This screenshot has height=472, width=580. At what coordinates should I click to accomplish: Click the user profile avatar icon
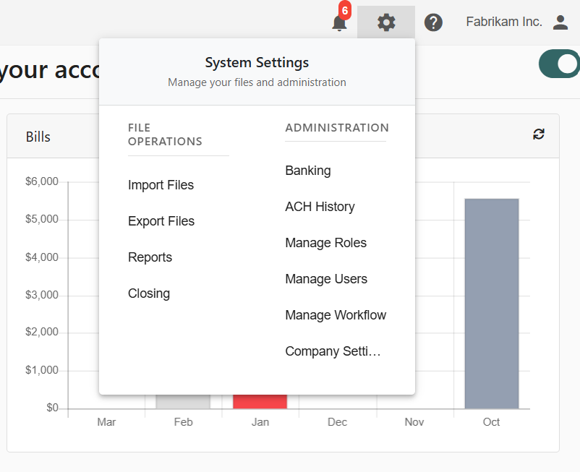(x=560, y=22)
